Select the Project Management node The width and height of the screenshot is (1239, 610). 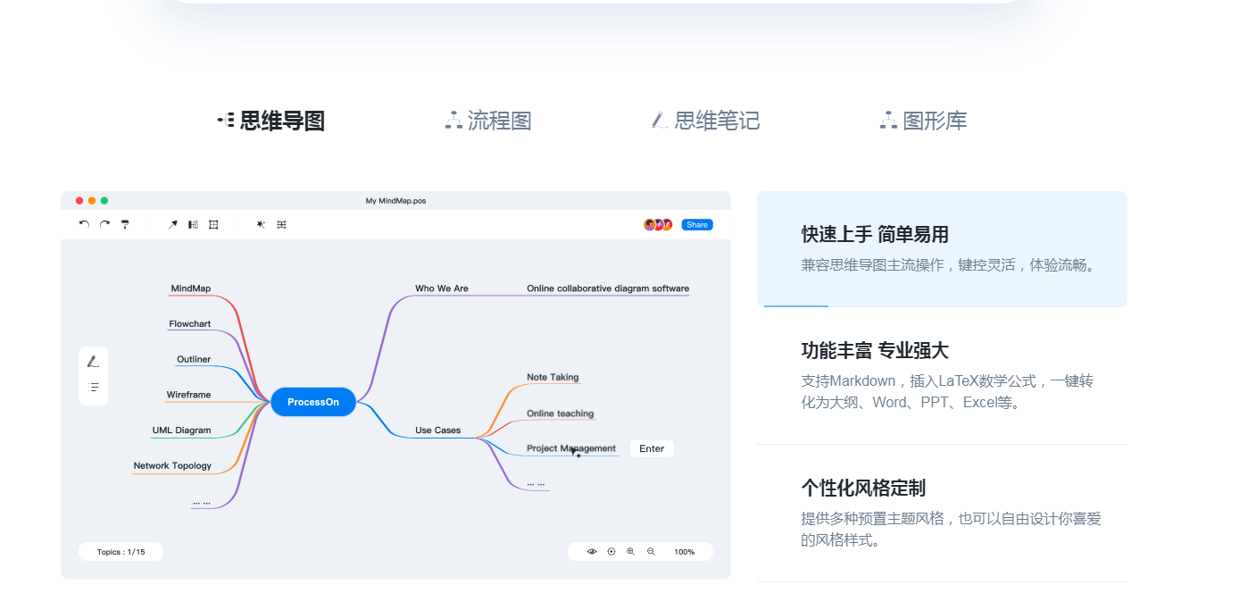[x=571, y=448]
